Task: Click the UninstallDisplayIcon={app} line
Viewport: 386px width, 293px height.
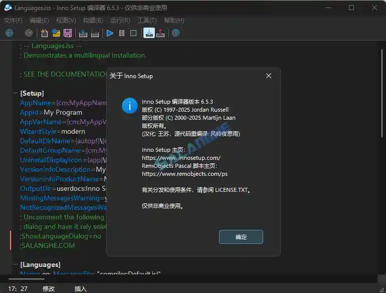Action: (63, 160)
